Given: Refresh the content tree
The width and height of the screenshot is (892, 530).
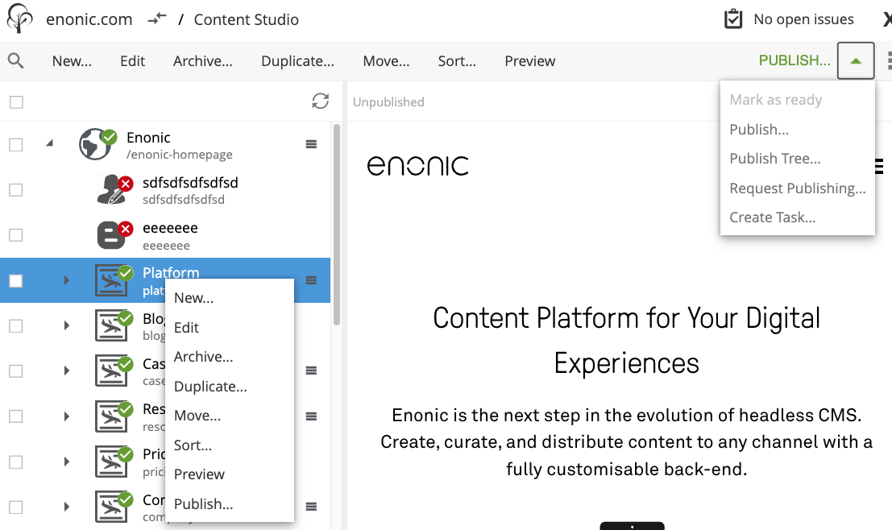Looking at the screenshot, I should point(321,101).
